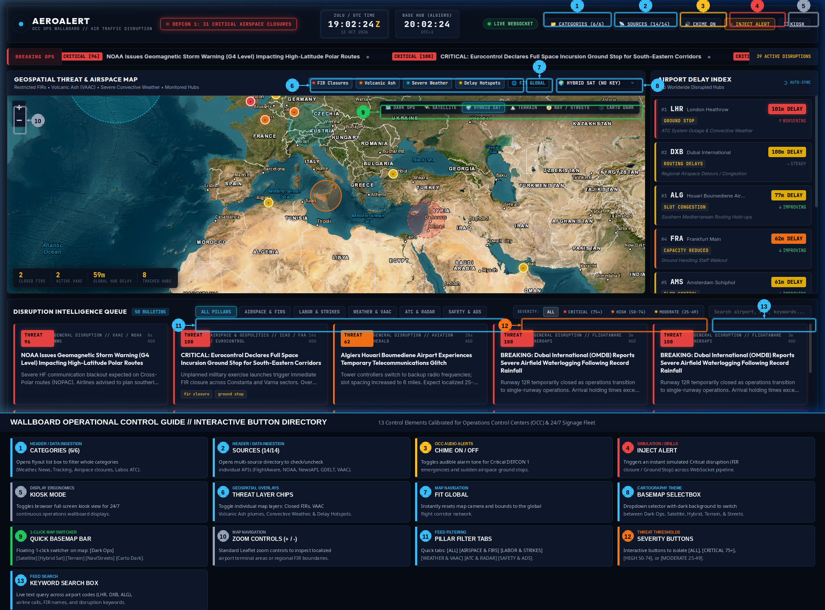Open the Labor & Strikes pillar tab
This screenshot has width=825, height=610.
pyautogui.click(x=319, y=312)
